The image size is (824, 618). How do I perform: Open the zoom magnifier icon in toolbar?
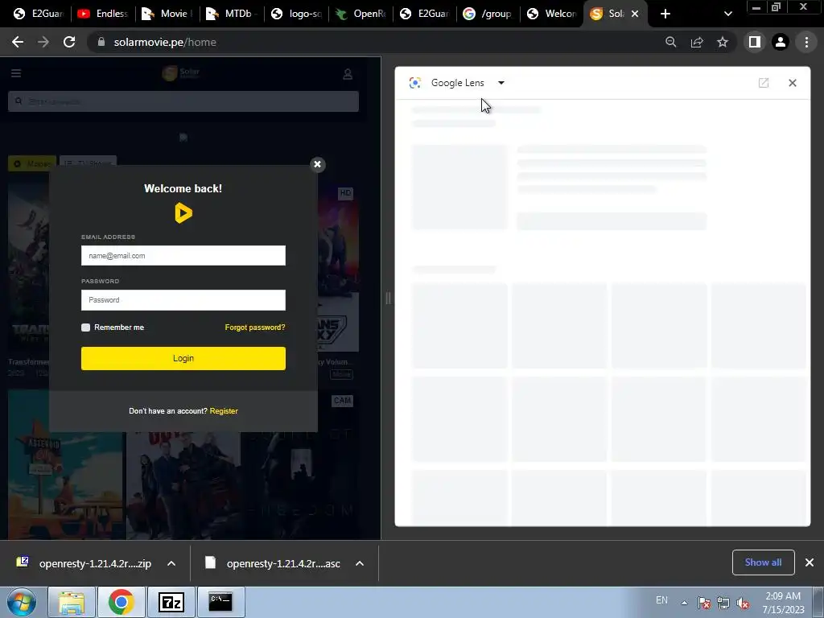pos(670,42)
